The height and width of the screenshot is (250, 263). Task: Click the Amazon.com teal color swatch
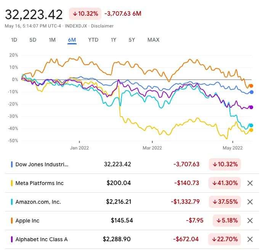click(11, 202)
